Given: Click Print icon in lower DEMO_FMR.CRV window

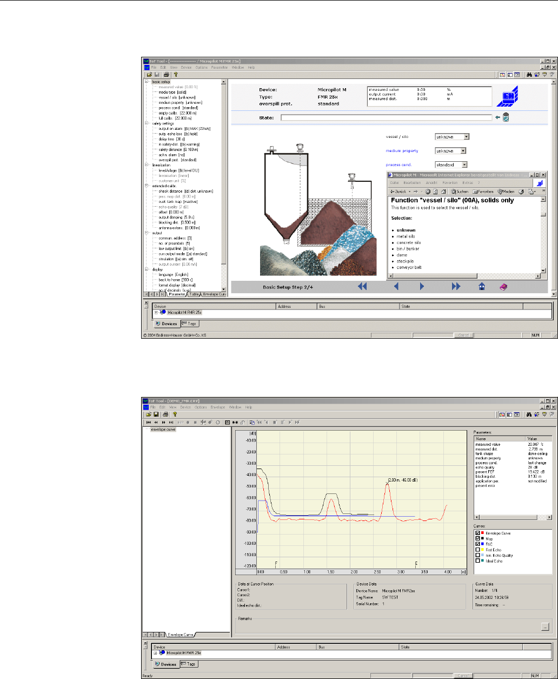Looking at the screenshot, I should [166, 413].
